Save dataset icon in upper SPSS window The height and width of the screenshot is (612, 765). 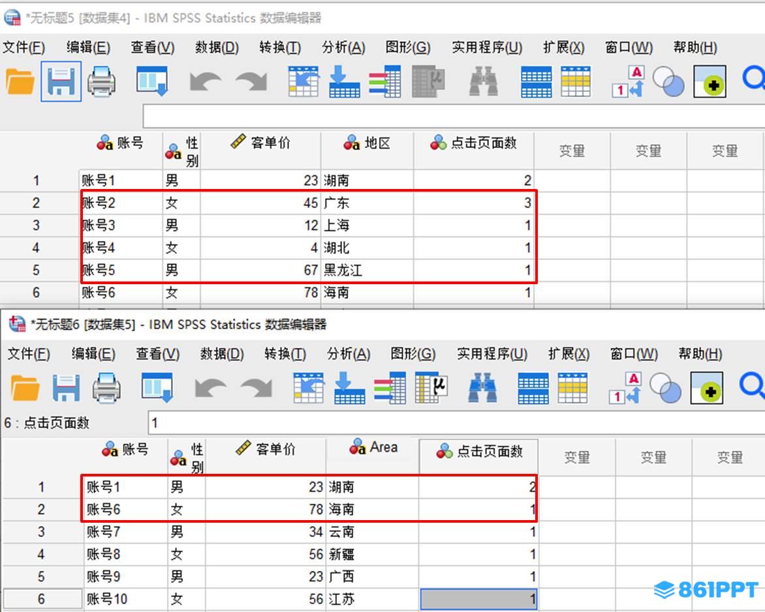pyautogui.click(x=61, y=81)
